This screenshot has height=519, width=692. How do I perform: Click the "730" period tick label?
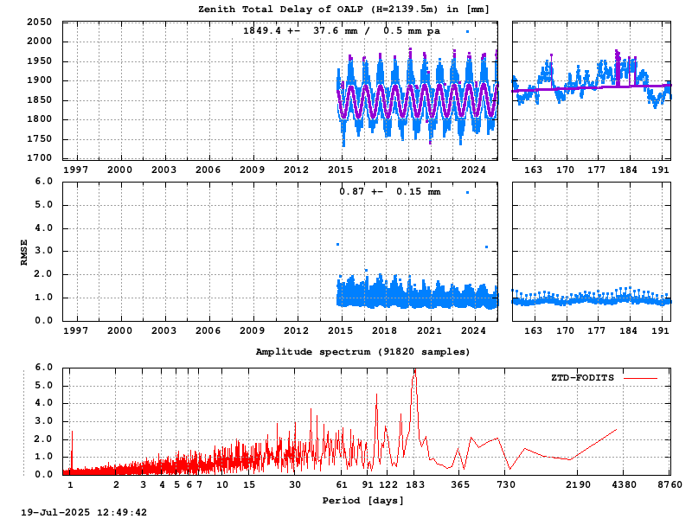click(x=506, y=485)
